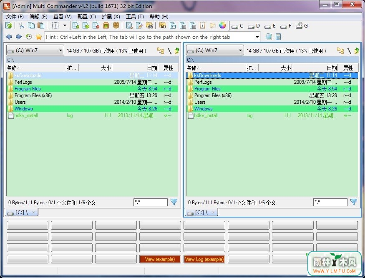Screen dimensions: 365x278
Task: Click right panel folder tree icon
Action: tap(340, 50)
